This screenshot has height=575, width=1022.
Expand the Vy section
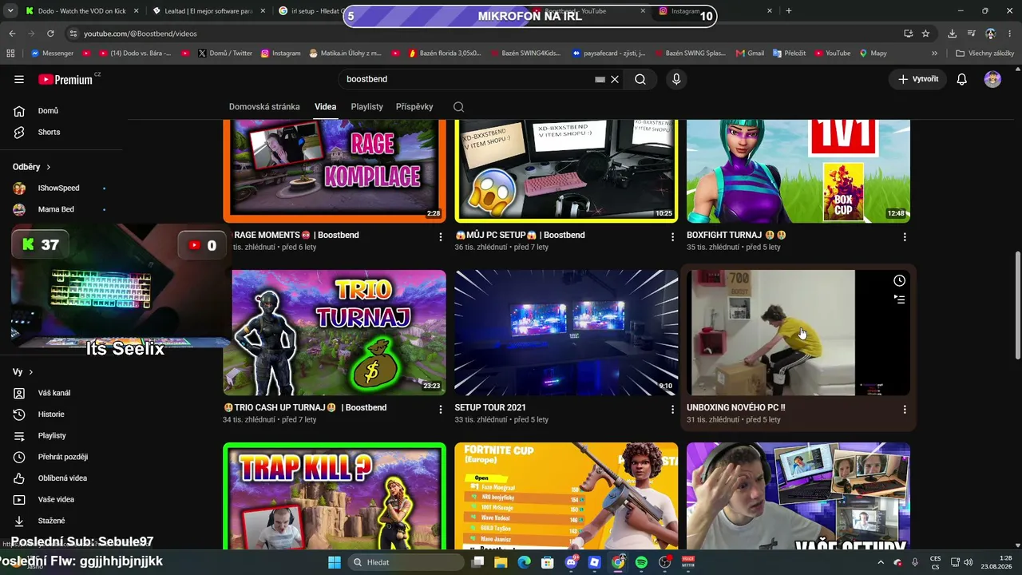[x=23, y=372]
